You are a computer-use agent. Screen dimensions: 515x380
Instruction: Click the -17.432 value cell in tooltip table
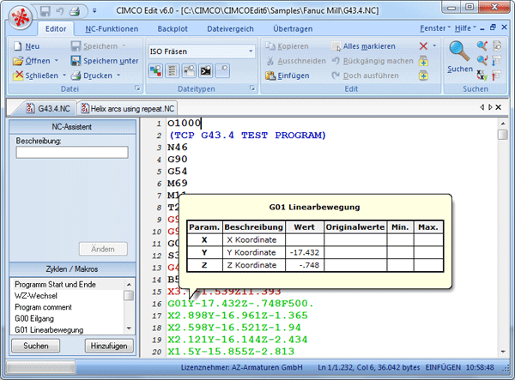point(305,252)
